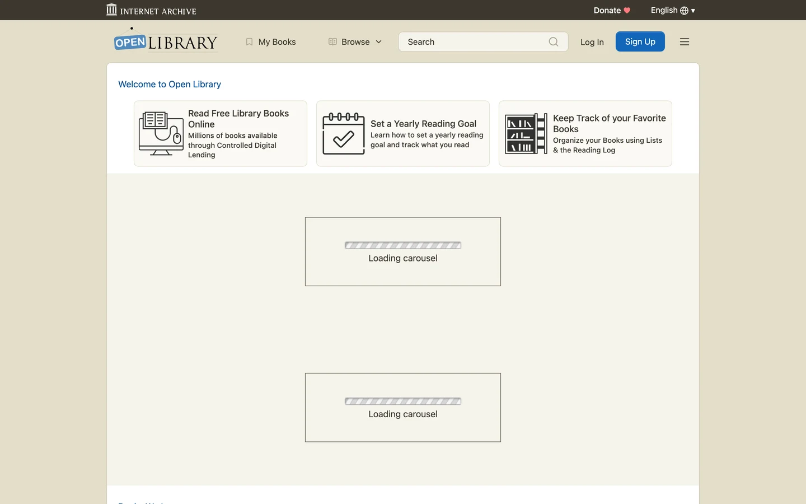The height and width of the screenshot is (504, 806).
Task: Click the open-book icon beside Browse
Action: (332, 41)
